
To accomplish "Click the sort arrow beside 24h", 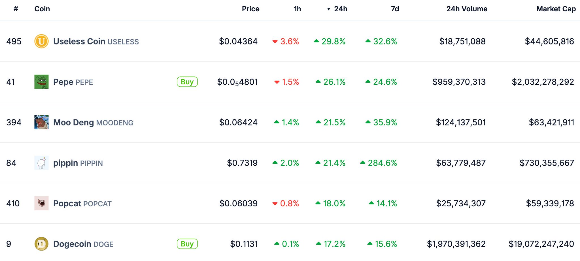I will pos(329,9).
